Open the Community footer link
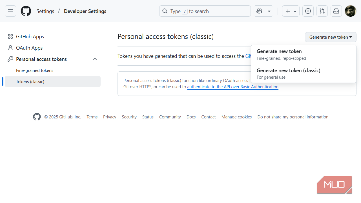Viewport: 361px width, 203px height. click(x=170, y=117)
